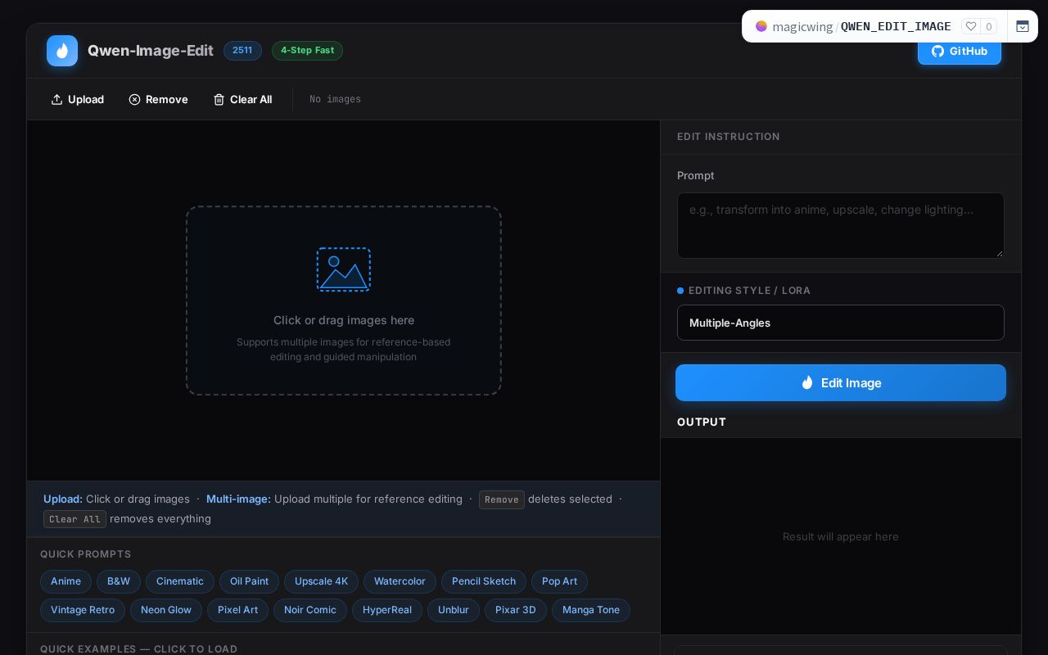Select the Anime quick prompt

65,581
